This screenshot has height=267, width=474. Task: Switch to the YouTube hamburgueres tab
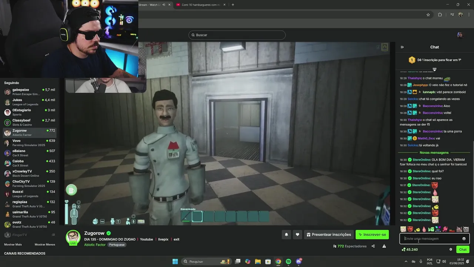point(200,5)
